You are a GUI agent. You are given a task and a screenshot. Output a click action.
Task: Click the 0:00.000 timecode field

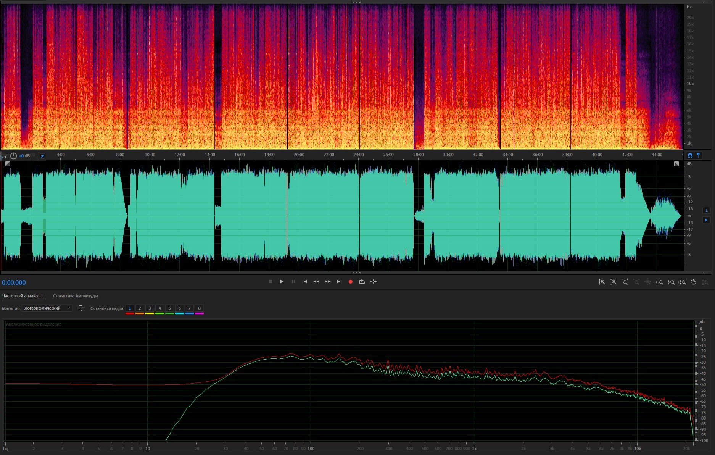point(14,282)
